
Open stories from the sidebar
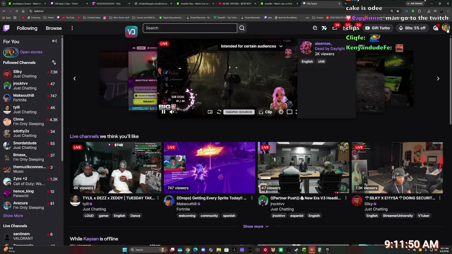[x=31, y=52]
